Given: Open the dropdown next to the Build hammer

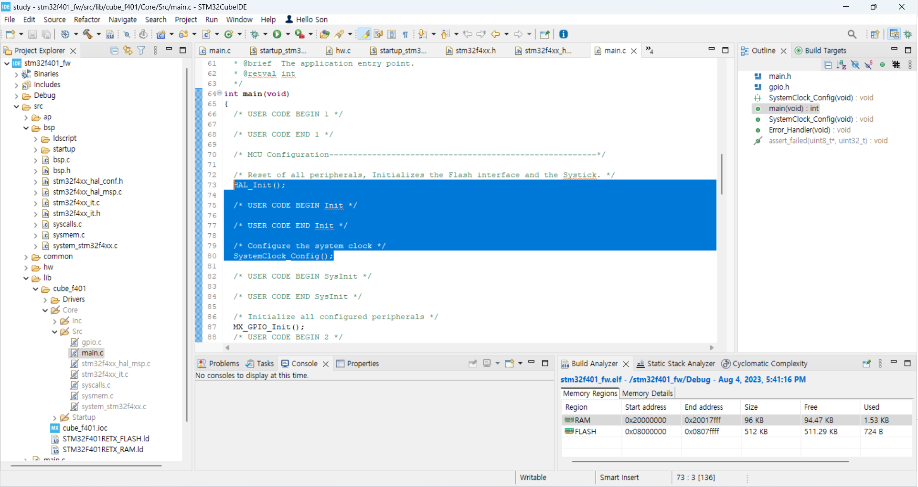Looking at the screenshot, I should point(98,34).
